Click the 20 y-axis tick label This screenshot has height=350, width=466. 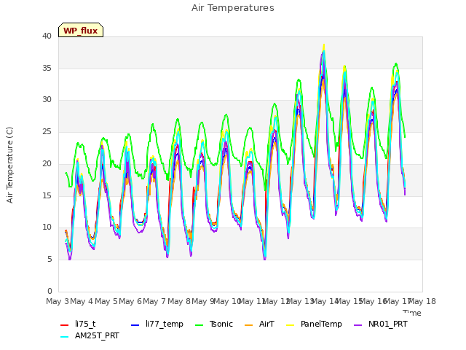coord(47,163)
